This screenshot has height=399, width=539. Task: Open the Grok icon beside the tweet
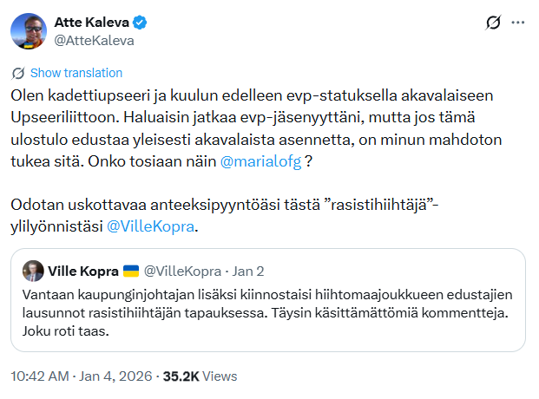[493, 23]
